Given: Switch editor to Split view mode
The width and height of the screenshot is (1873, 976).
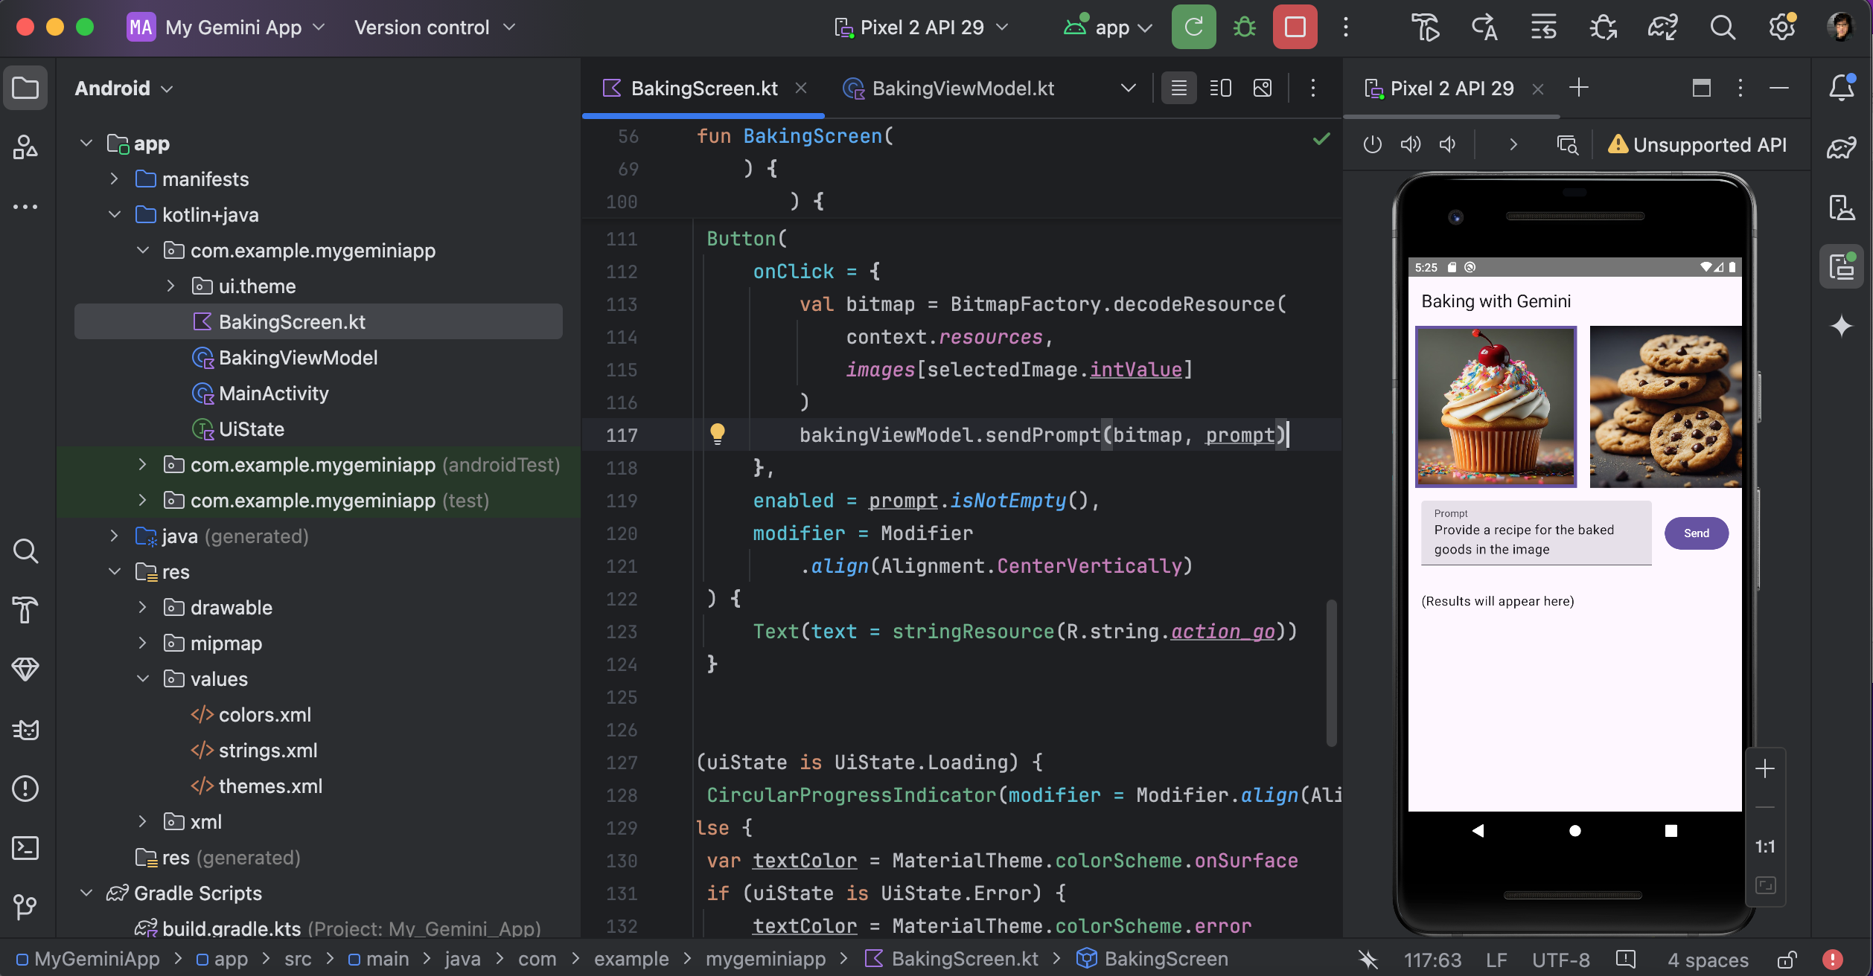Looking at the screenshot, I should click(1220, 89).
